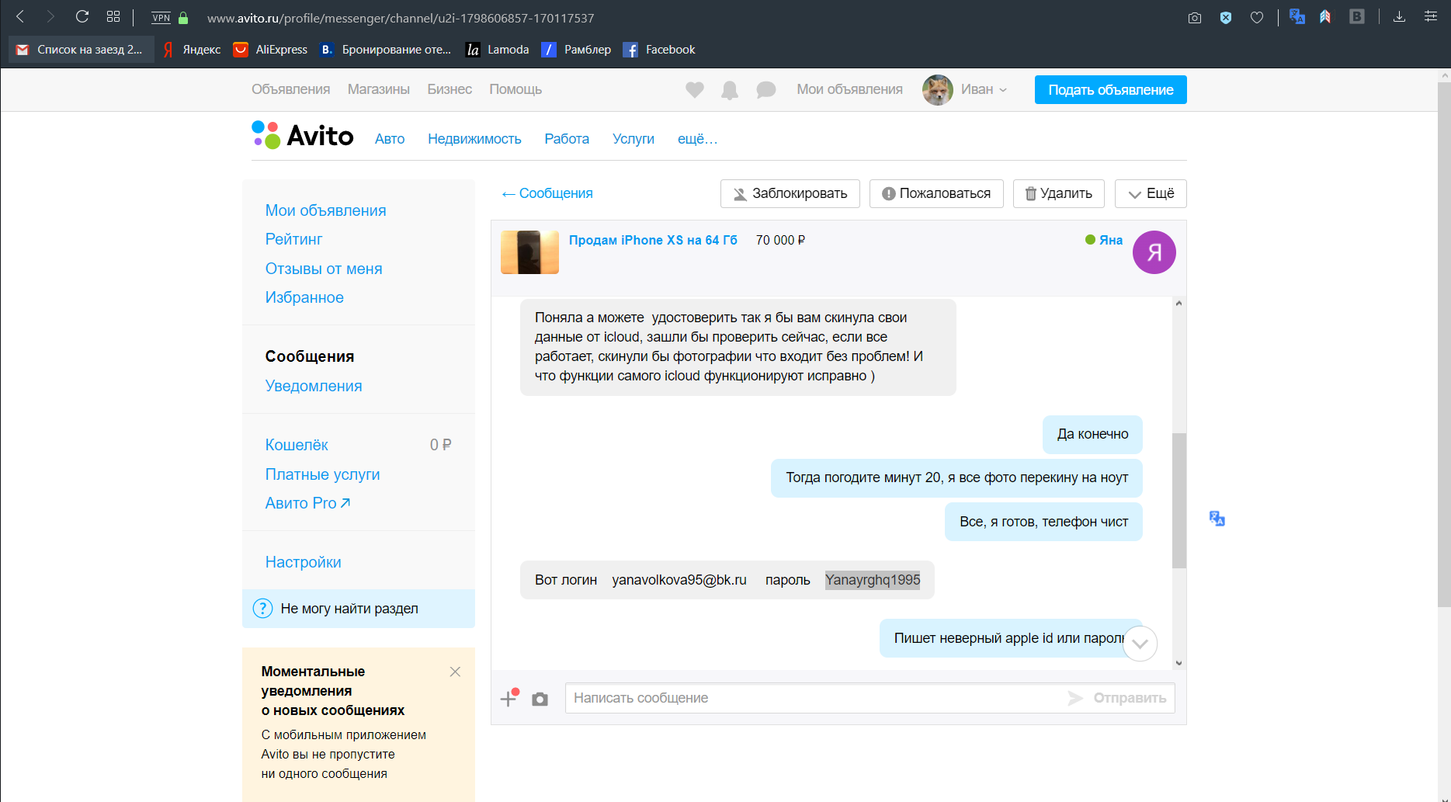Open the AliExpress bookmark
The height and width of the screenshot is (802, 1451).
tap(270, 50)
